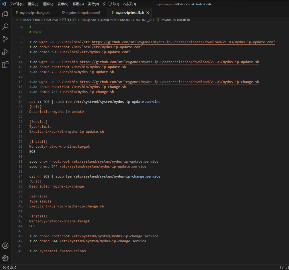
Task: Click the cursor position indicator in the status bar
Action: [x=284, y=267]
